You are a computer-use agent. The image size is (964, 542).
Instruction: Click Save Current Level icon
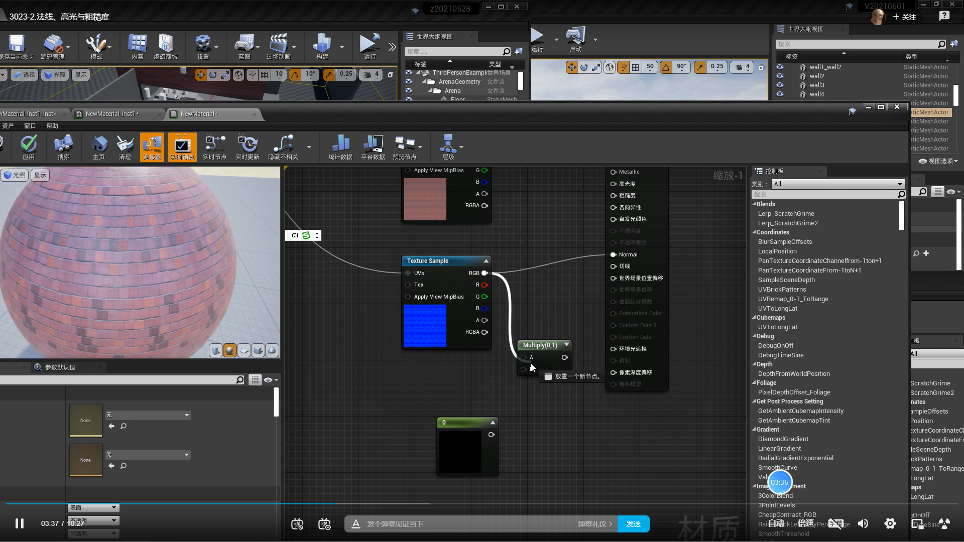pos(17,47)
